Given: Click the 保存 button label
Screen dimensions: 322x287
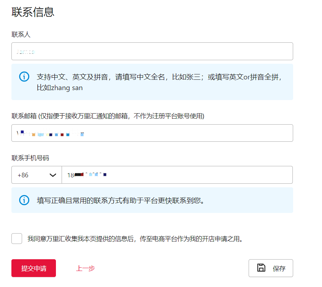Looking at the screenshot, I should click(279, 268).
